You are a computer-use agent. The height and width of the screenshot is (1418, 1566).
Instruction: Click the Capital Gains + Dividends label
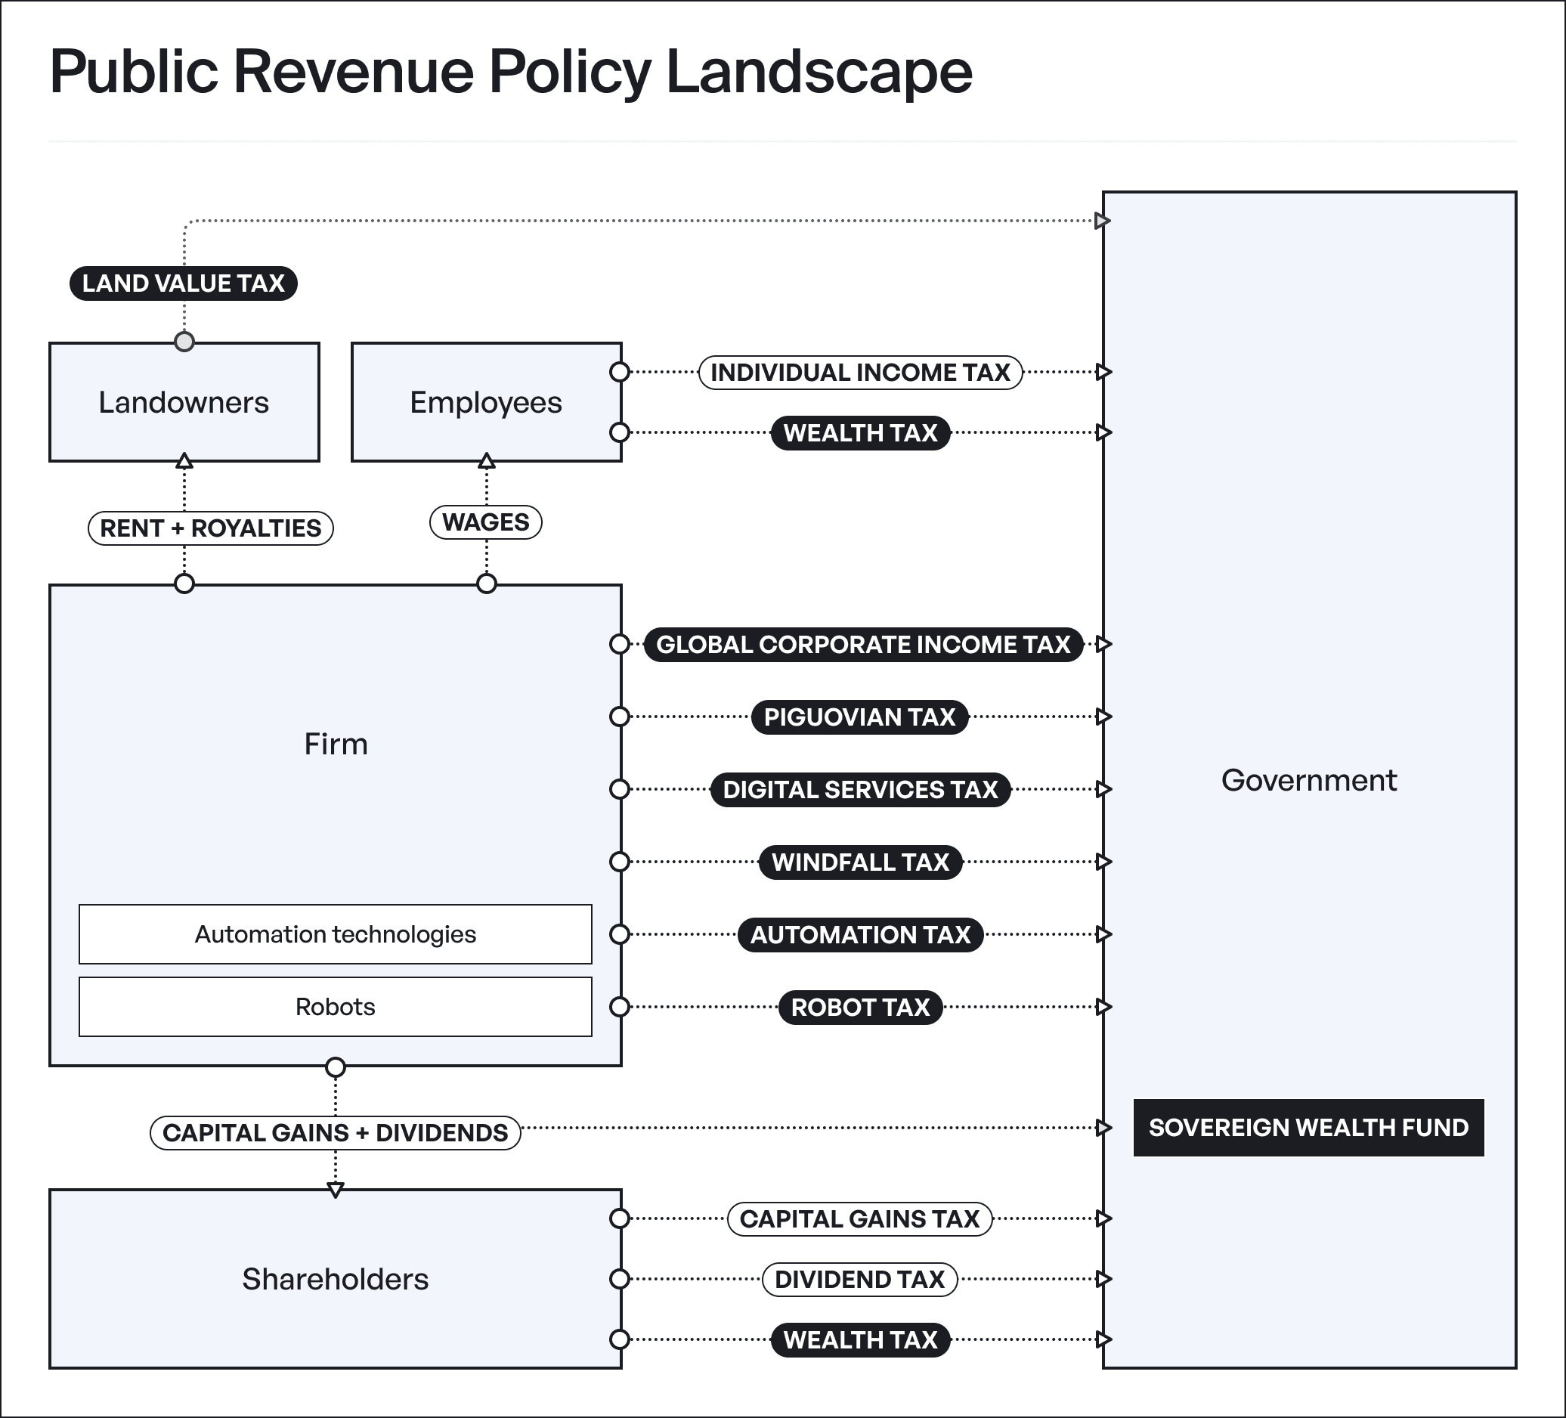click(x=335, y=1133)
